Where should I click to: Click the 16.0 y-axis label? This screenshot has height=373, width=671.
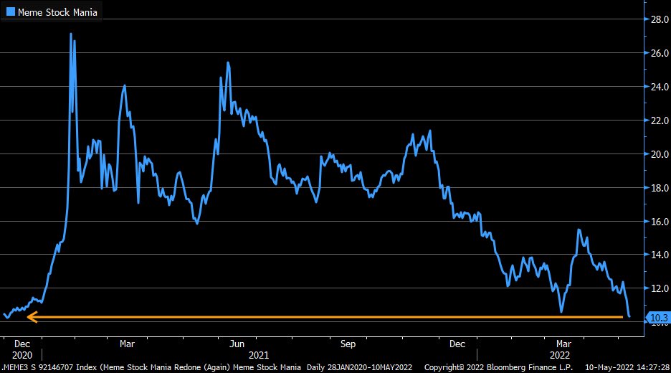coord(660,222)
